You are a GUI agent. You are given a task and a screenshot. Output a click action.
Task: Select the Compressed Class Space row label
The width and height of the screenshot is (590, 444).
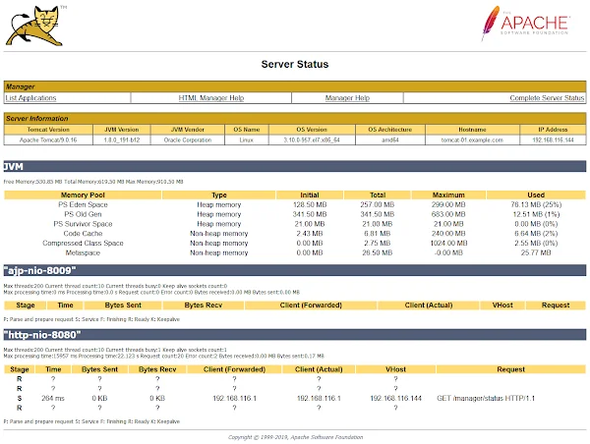tap(83, 244)
